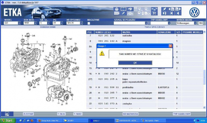This screenshot has width=207, height=123.
Task: Open SZUKAJ ID POJAZDU dropdown arrow
Action: (x=146, y=23)
